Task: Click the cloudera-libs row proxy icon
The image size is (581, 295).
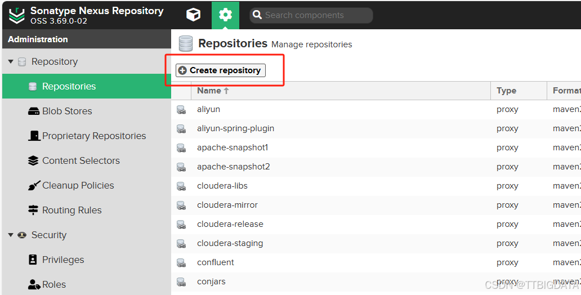Action: click(181, 186)
